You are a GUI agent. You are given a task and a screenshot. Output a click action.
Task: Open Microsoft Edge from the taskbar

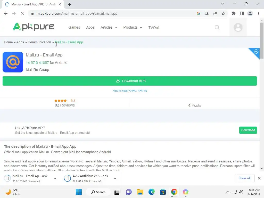click(152, 192)
